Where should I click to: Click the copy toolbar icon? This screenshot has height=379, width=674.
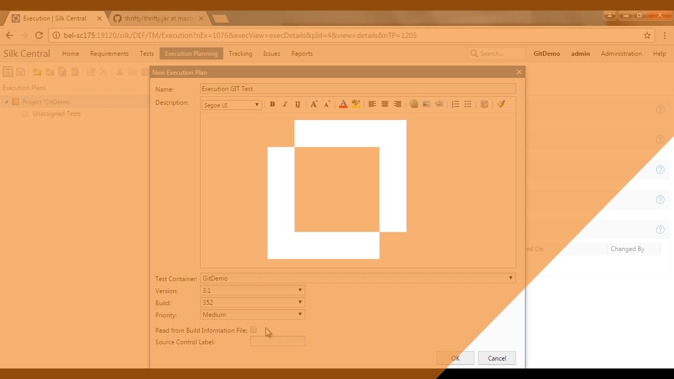132,72
